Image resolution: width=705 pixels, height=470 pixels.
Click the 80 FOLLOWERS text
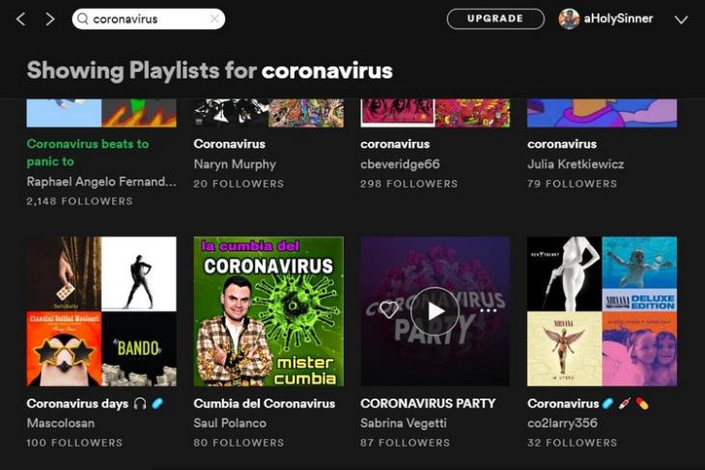(239, 443)
